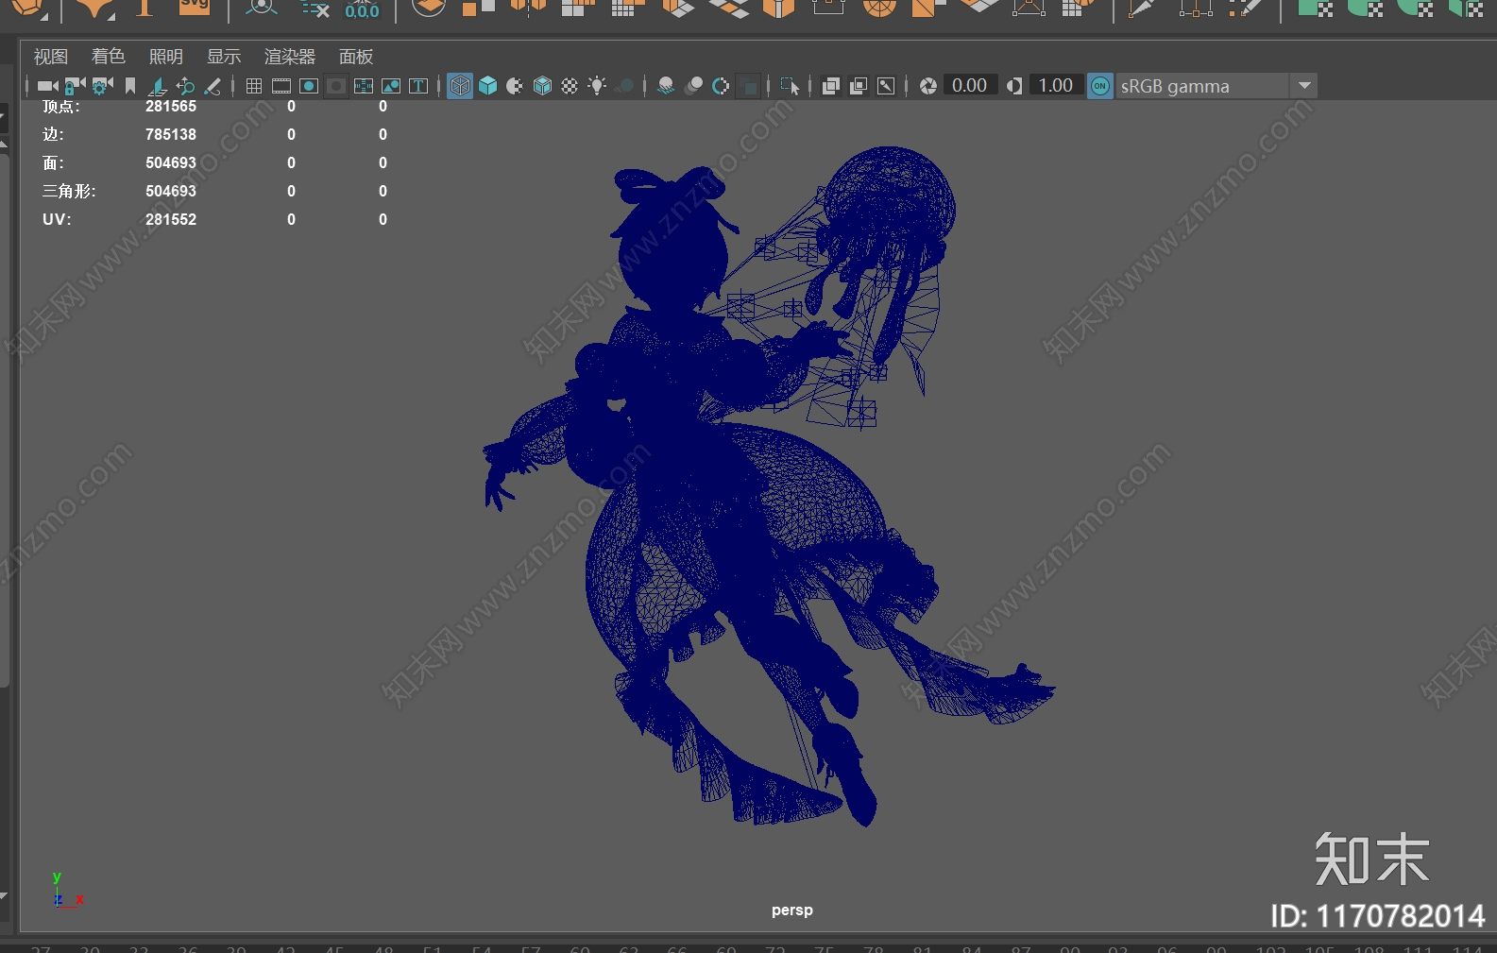Screen dimensions: 1497x953
Task: Click the Multisample Anti-aliasing icon
Action: pos(721,86)
